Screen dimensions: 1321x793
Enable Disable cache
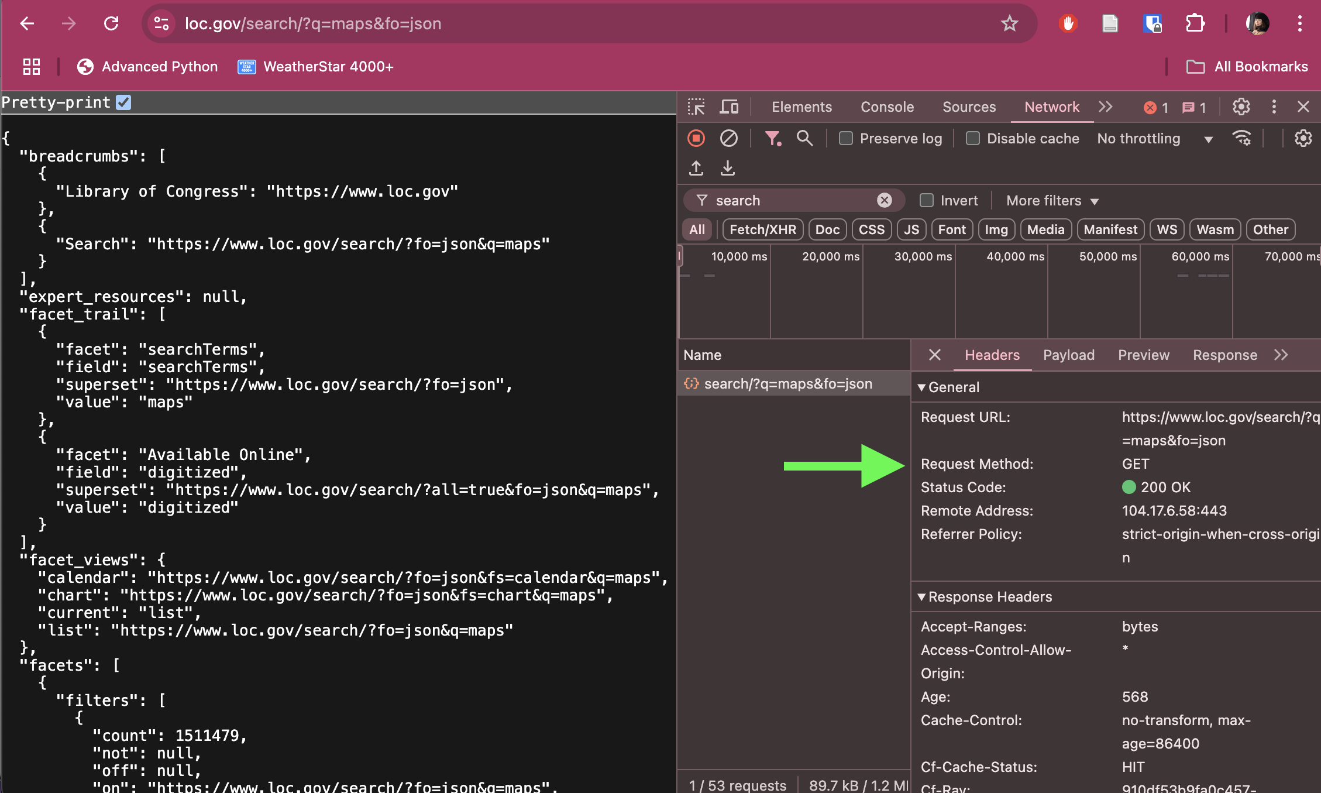pyautogui.click(x=973, y=138)
